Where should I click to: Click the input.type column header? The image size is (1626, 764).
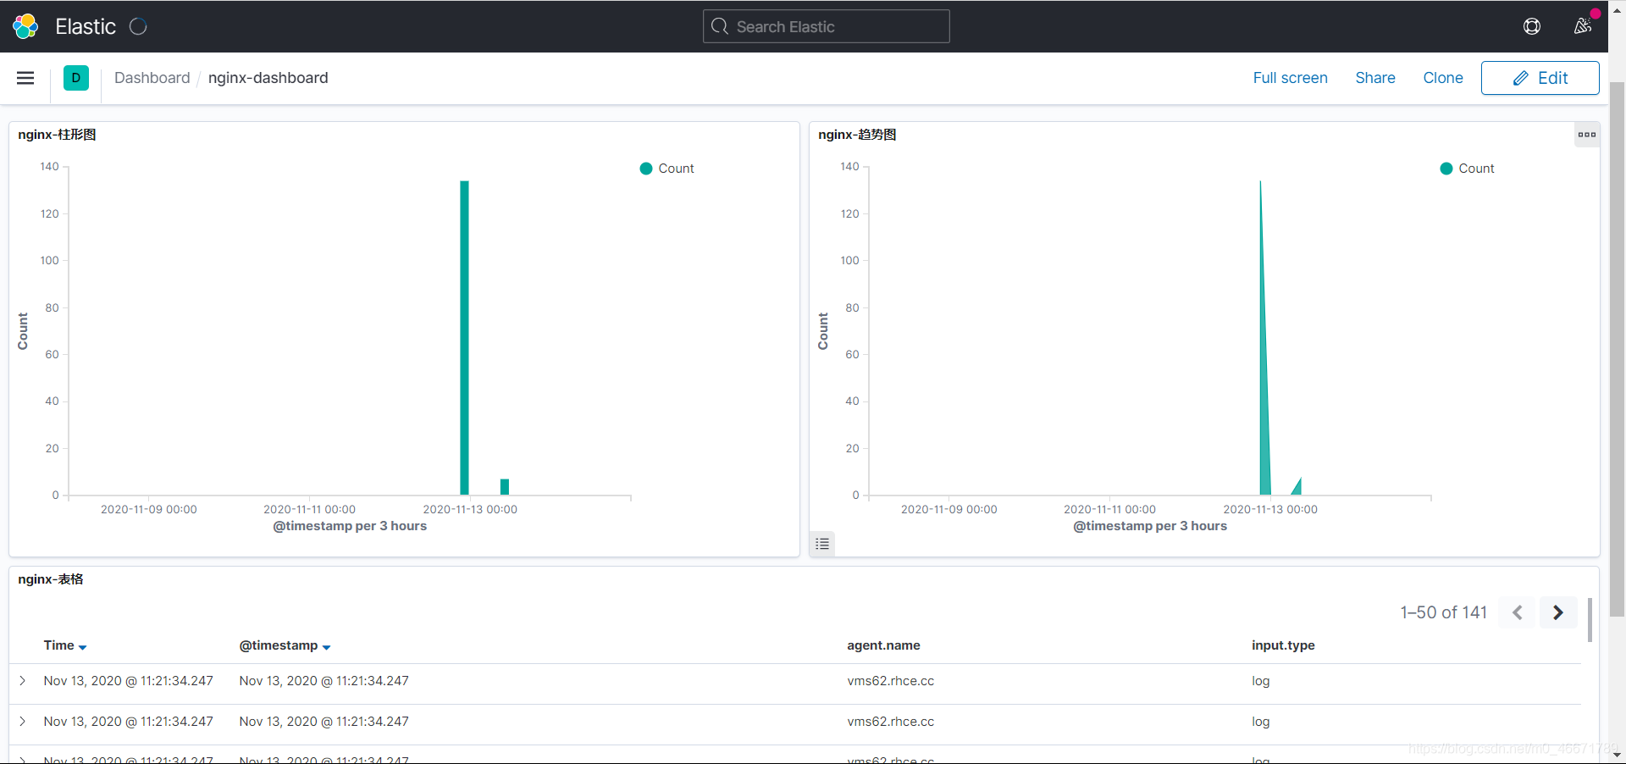(x=1283, y=645)
